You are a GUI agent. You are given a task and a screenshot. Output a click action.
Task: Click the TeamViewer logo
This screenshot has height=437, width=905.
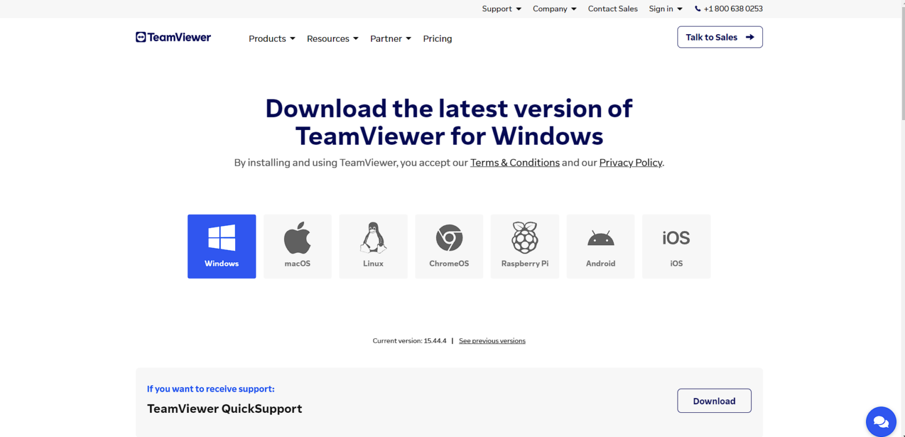pos(173,38)
